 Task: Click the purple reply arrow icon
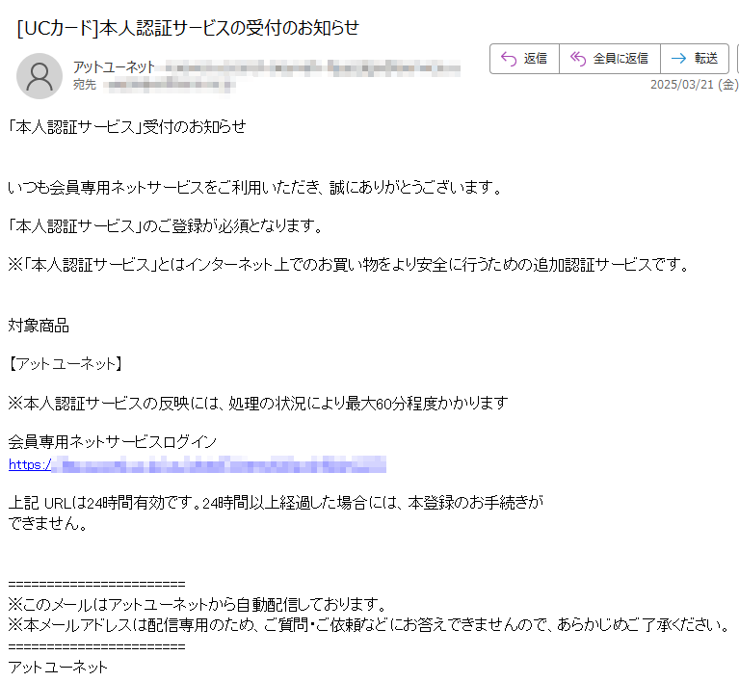point(509,59)
